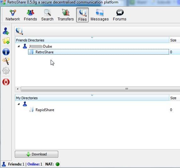Click the Download button
Image resolution: width=180 pixels, height=168 pixels.
[37, 154]
